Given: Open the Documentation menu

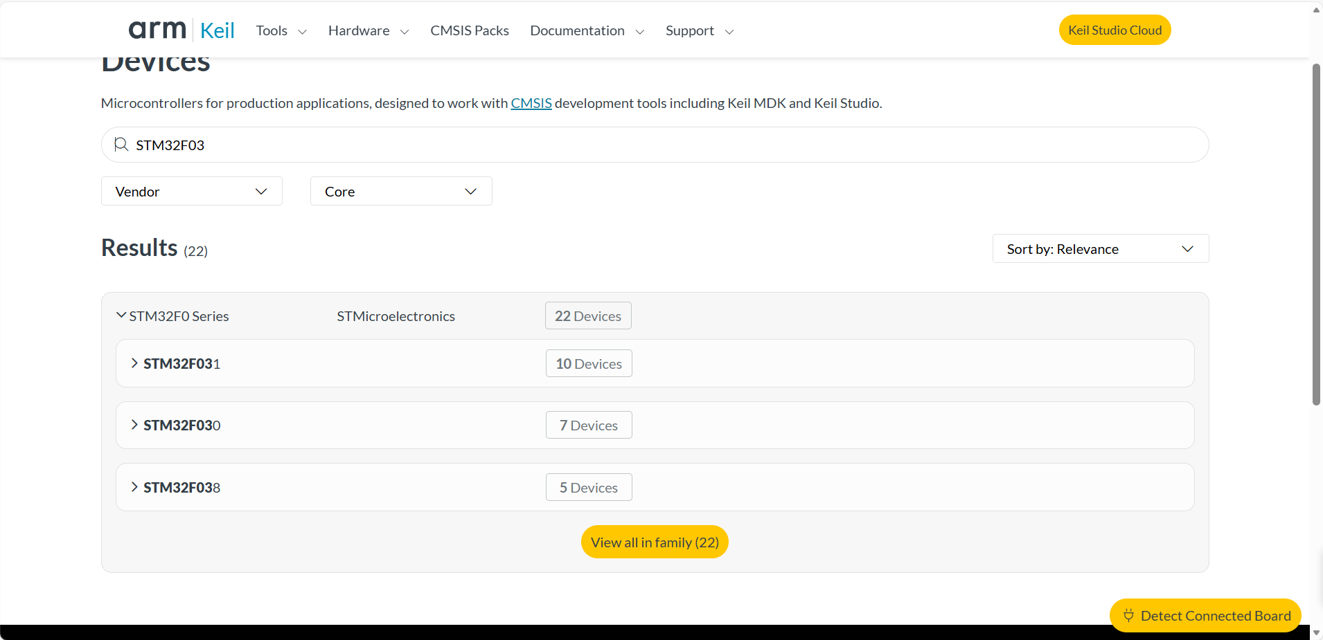Looking at the screenshot, I should coord(587,30).
